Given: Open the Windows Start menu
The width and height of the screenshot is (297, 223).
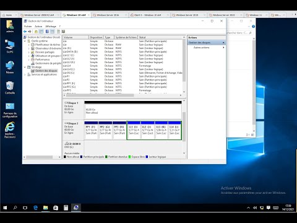Looking at the screenshot, I should pos(5,208).
